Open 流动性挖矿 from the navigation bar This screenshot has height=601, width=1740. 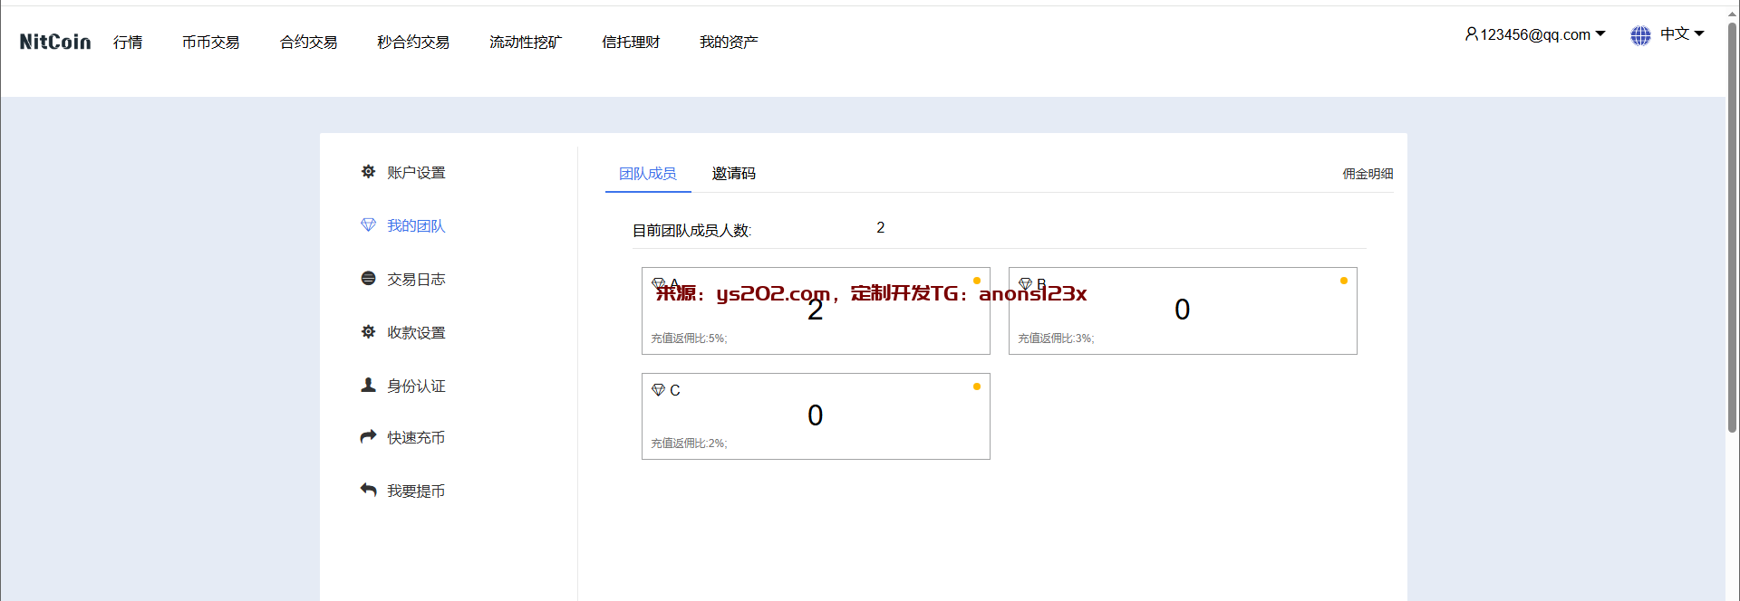pyautogui.click(x=526, y=43)
